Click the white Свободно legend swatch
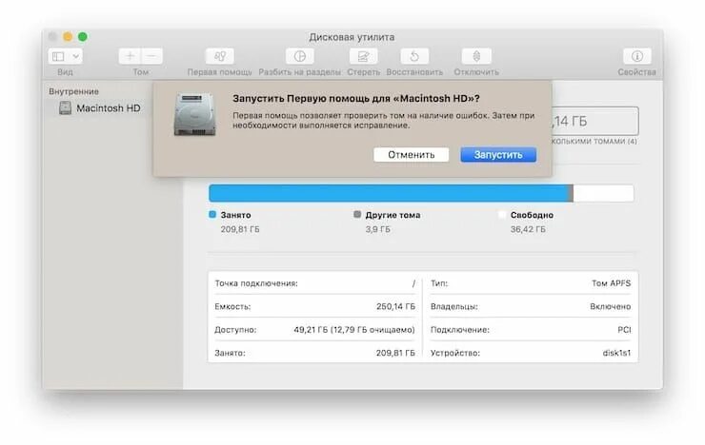The height and width of the screenshot is (445, 705). click(502, 215)
